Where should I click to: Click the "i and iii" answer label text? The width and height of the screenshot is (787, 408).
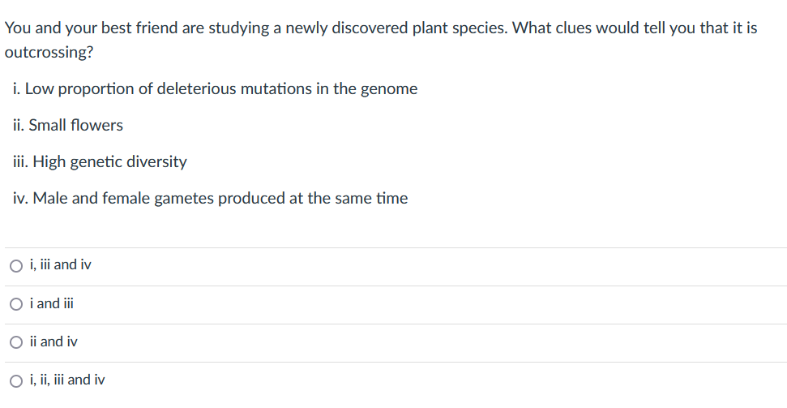pos(51,303)
